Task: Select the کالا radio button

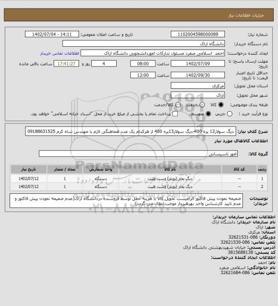Action: (x=221, y=105)
